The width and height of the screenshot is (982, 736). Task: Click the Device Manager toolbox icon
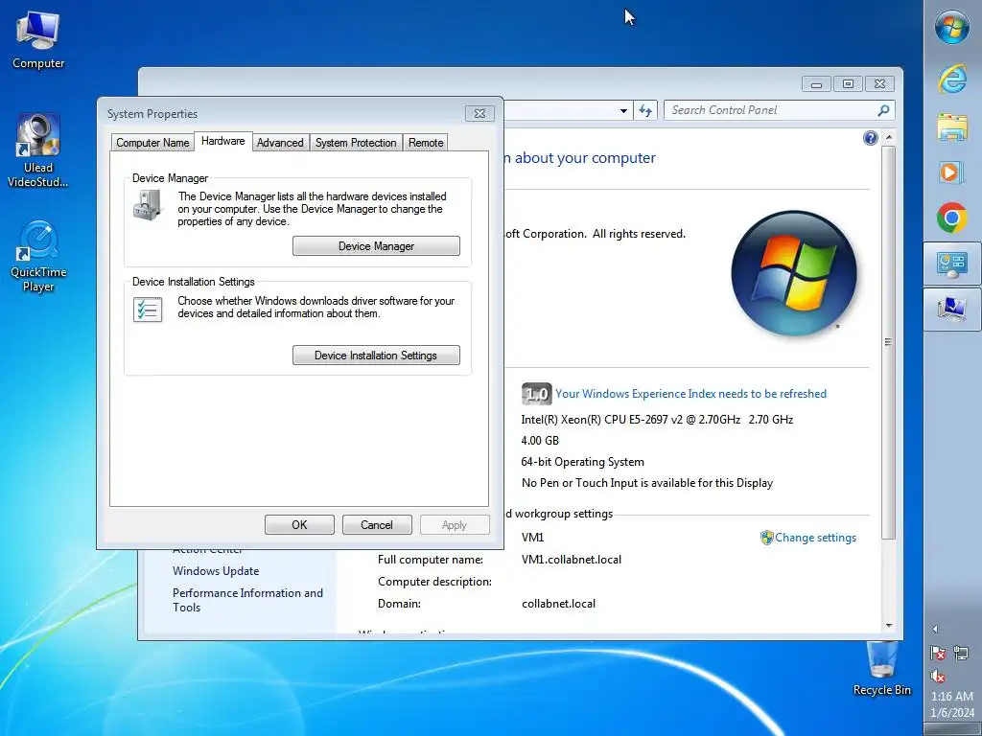click(x=148, y=205)
